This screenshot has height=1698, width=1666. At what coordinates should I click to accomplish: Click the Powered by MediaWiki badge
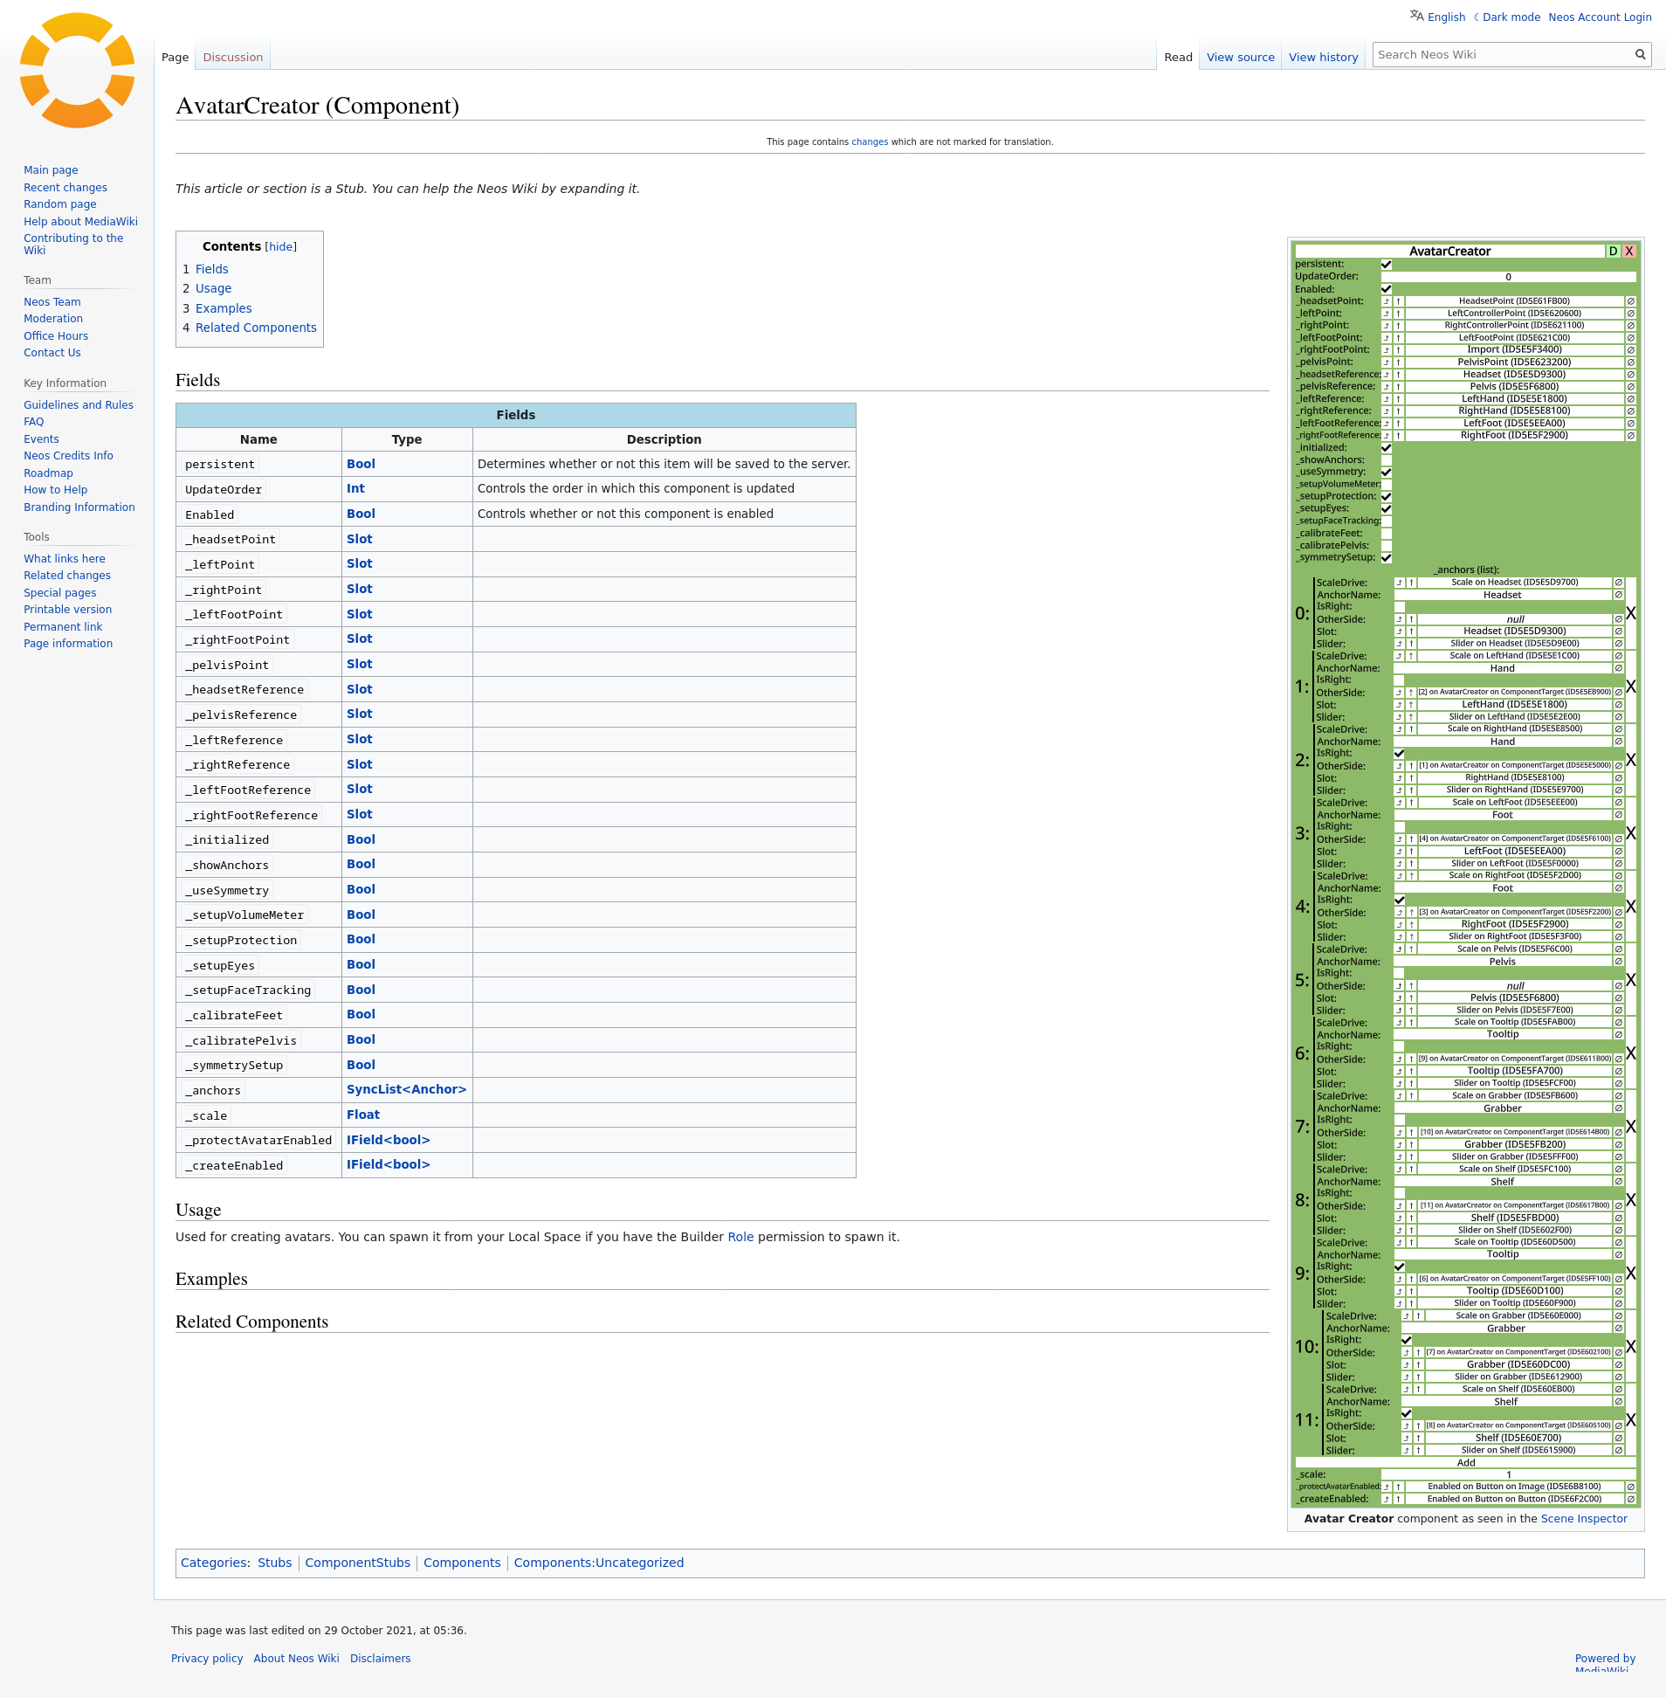point(1604,1662)
